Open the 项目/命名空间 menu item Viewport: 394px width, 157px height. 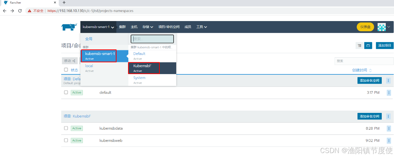click(x=169, y=27)
